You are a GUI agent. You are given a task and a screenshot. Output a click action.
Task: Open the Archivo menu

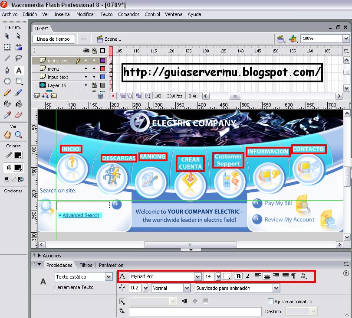pos(10,14)
